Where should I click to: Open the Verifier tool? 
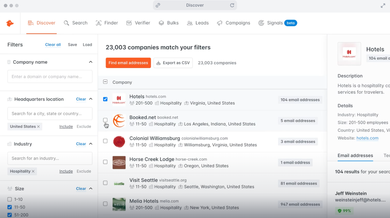click(x=138, y=23)
